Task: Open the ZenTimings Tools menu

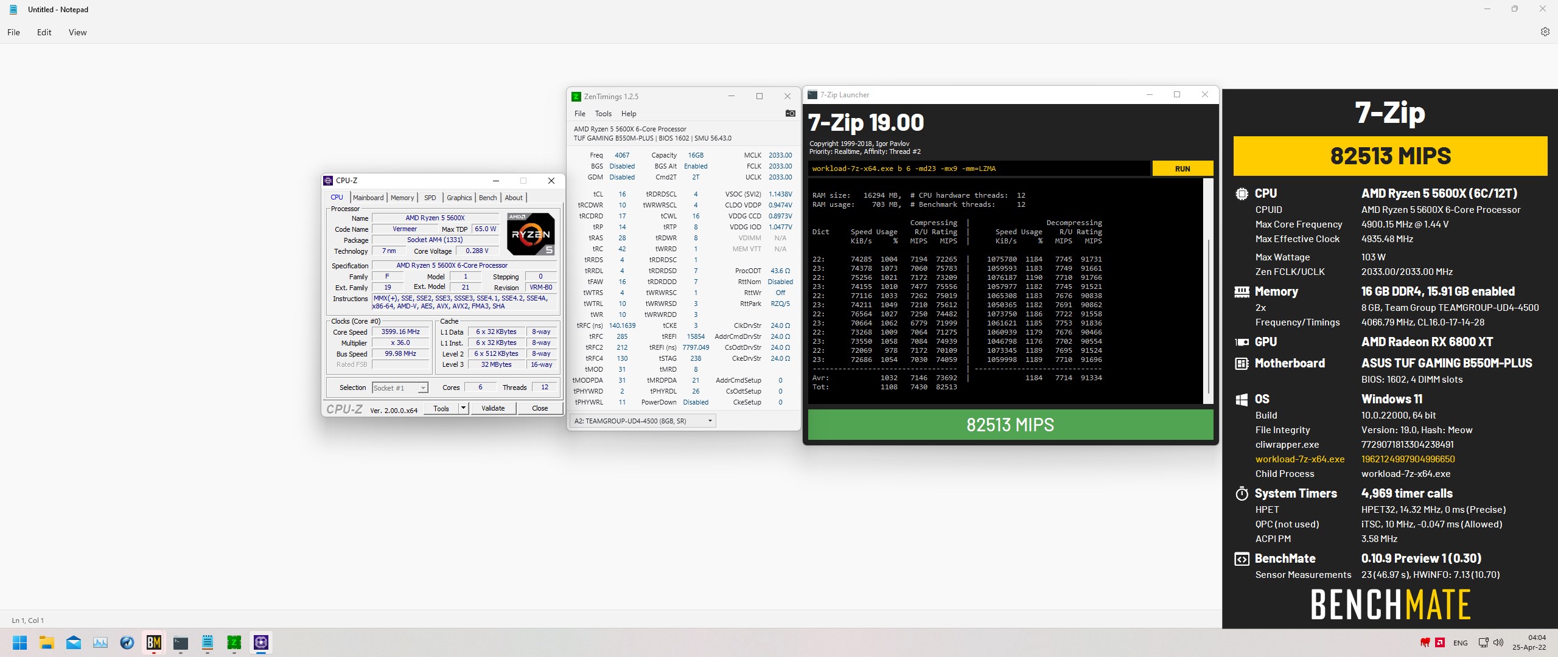Action: pos(603,114)
